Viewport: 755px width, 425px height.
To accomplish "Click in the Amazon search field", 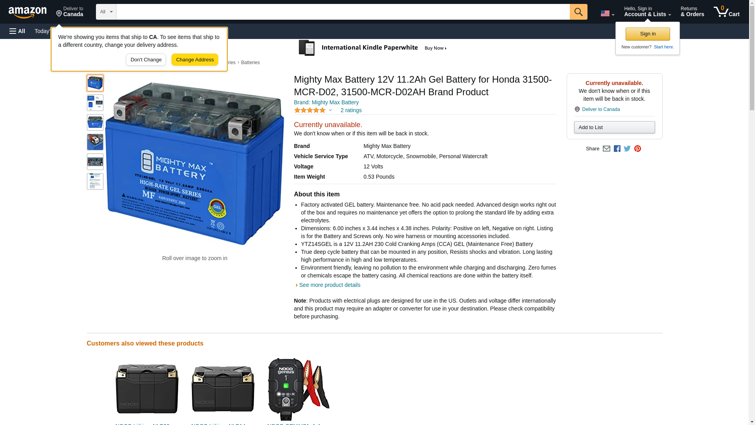I will [x=343, y=12].
